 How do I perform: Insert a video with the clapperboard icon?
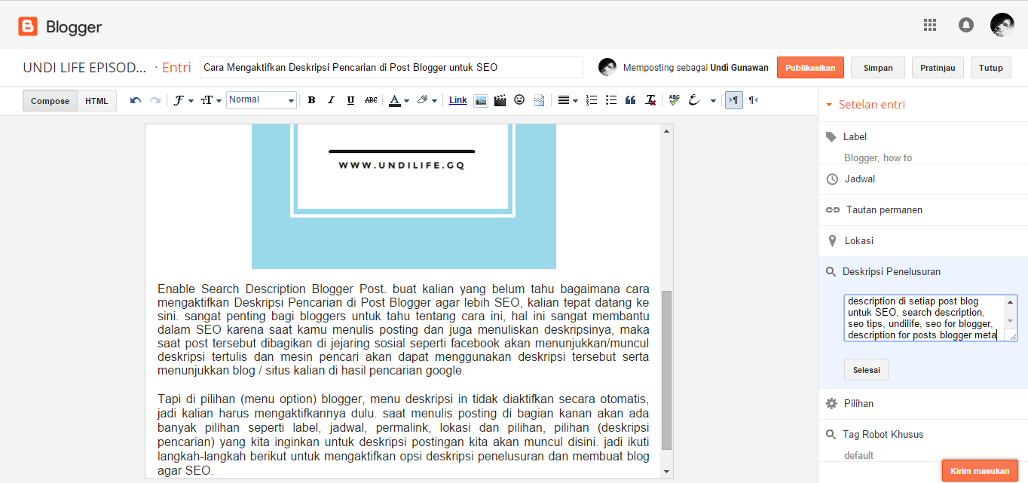click(x=500, y=100)
